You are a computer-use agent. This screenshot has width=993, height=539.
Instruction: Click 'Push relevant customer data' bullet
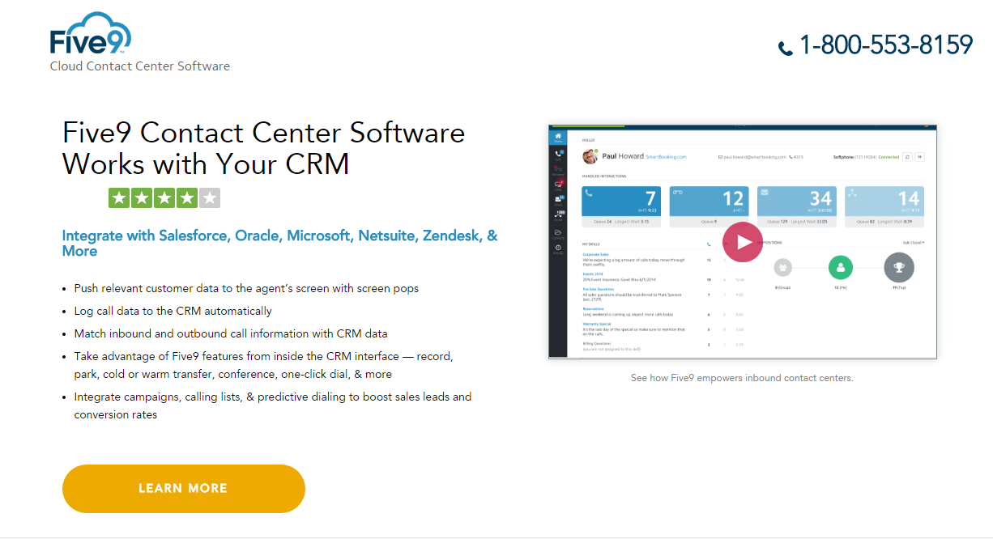[x=246, y=288]
